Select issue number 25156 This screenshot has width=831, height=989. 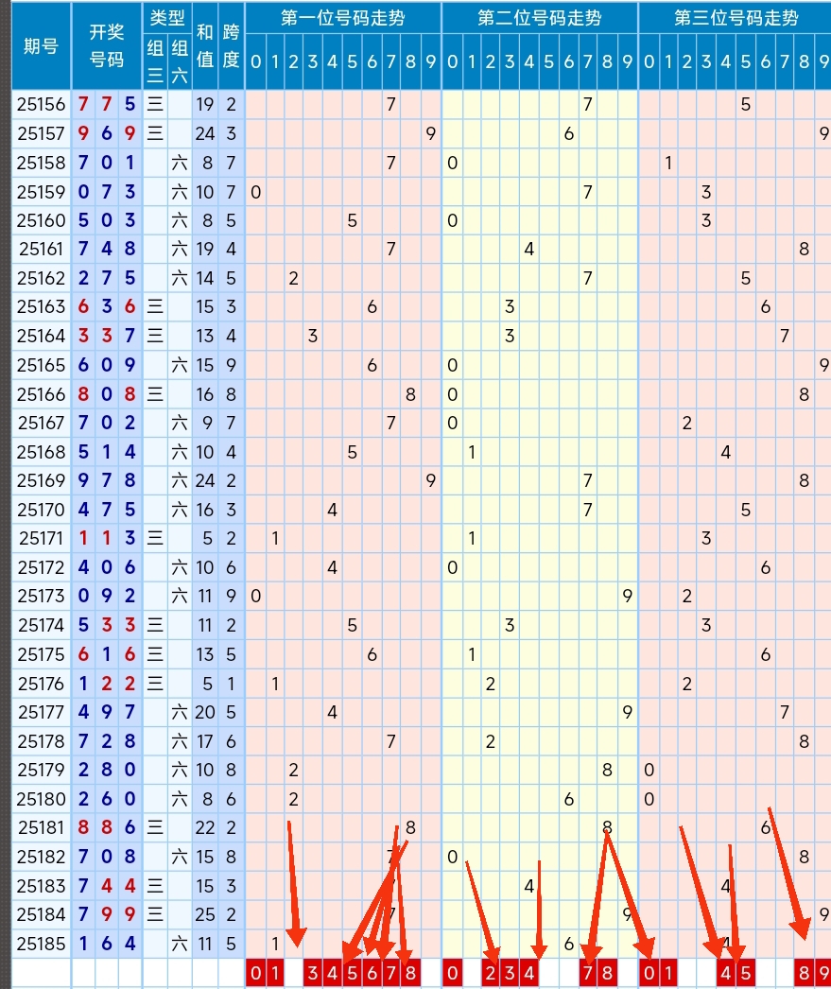click(41, 104)
